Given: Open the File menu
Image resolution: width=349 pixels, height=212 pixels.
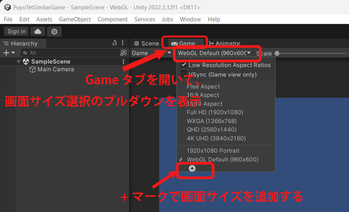Looking at the screenshot, I should click(8, 19).
